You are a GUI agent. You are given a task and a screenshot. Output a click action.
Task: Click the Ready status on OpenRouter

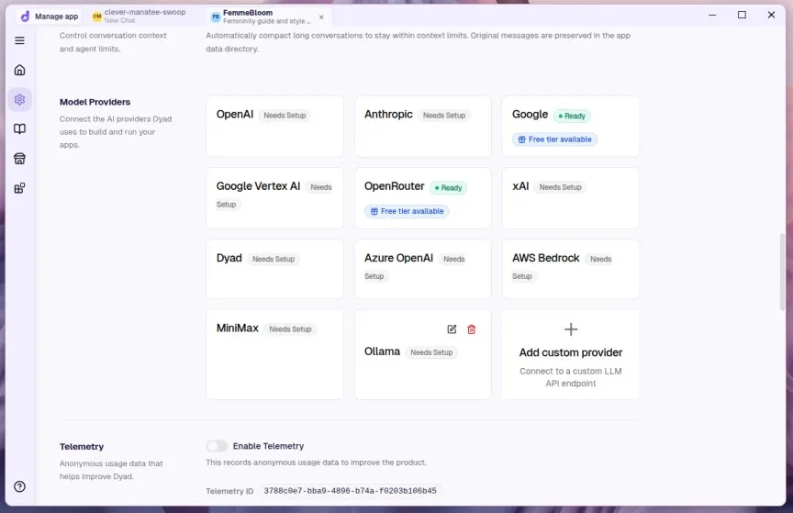click(x=449, y=188)
